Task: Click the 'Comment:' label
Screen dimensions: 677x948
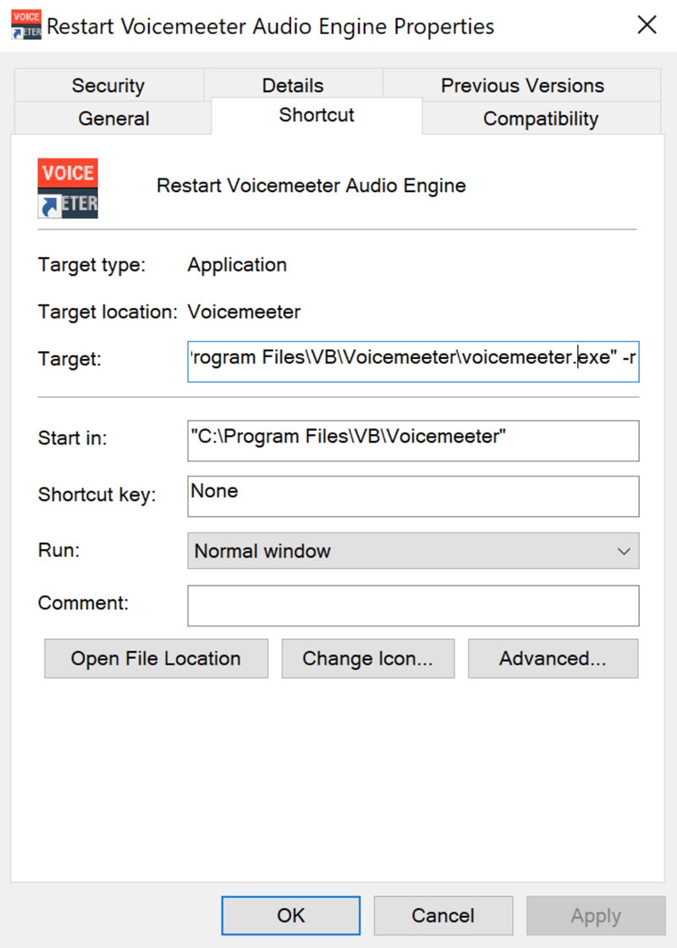Action: (84, 603)
